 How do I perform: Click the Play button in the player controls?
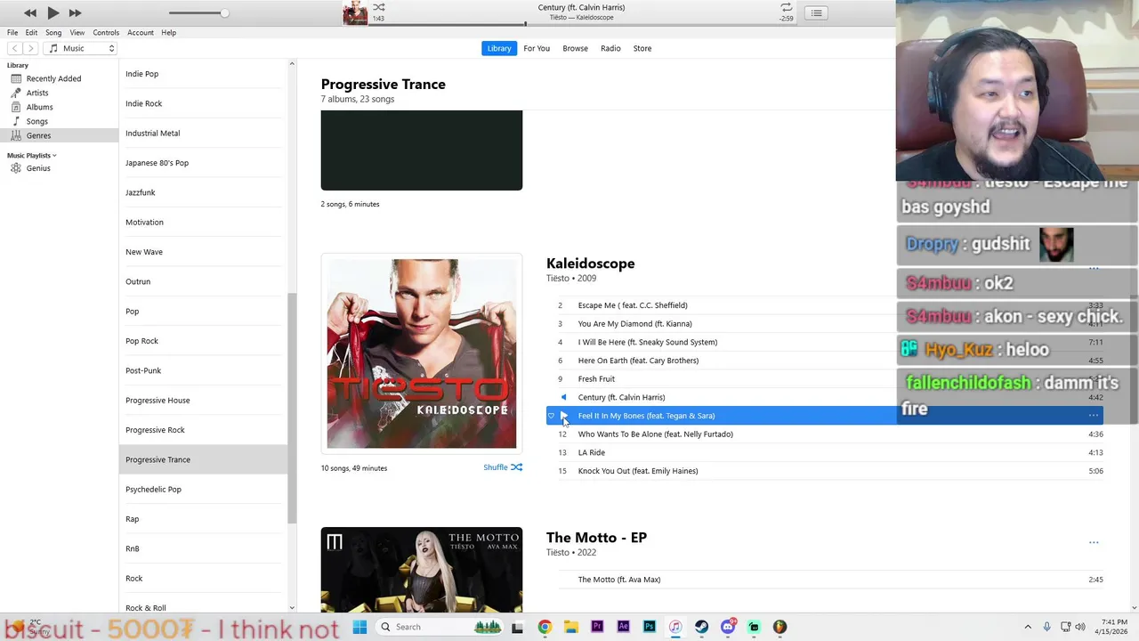click(53, 12)
